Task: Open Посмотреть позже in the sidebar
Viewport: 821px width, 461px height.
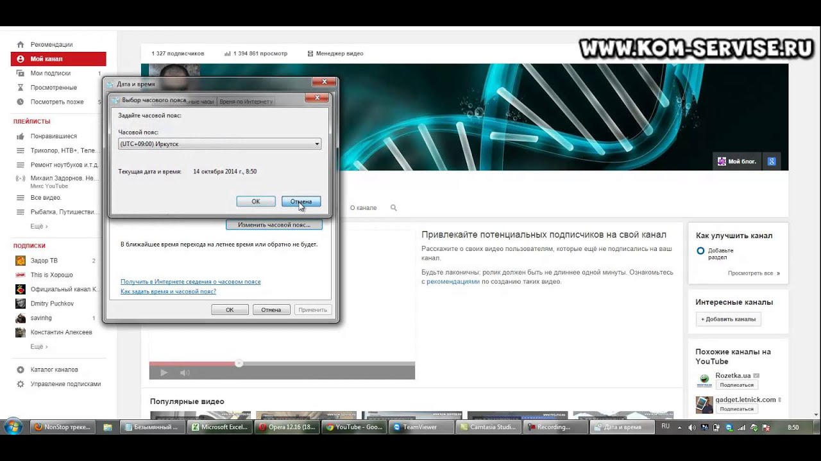Action: (58, 102)
